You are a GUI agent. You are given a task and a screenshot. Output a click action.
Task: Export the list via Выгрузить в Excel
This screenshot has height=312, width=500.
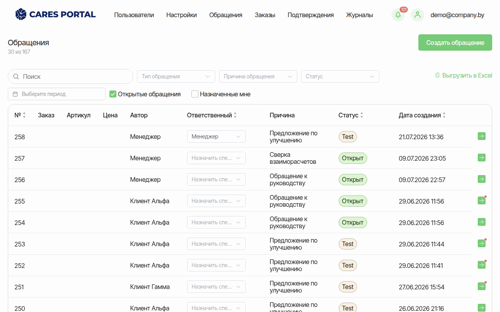pos(464,75)
